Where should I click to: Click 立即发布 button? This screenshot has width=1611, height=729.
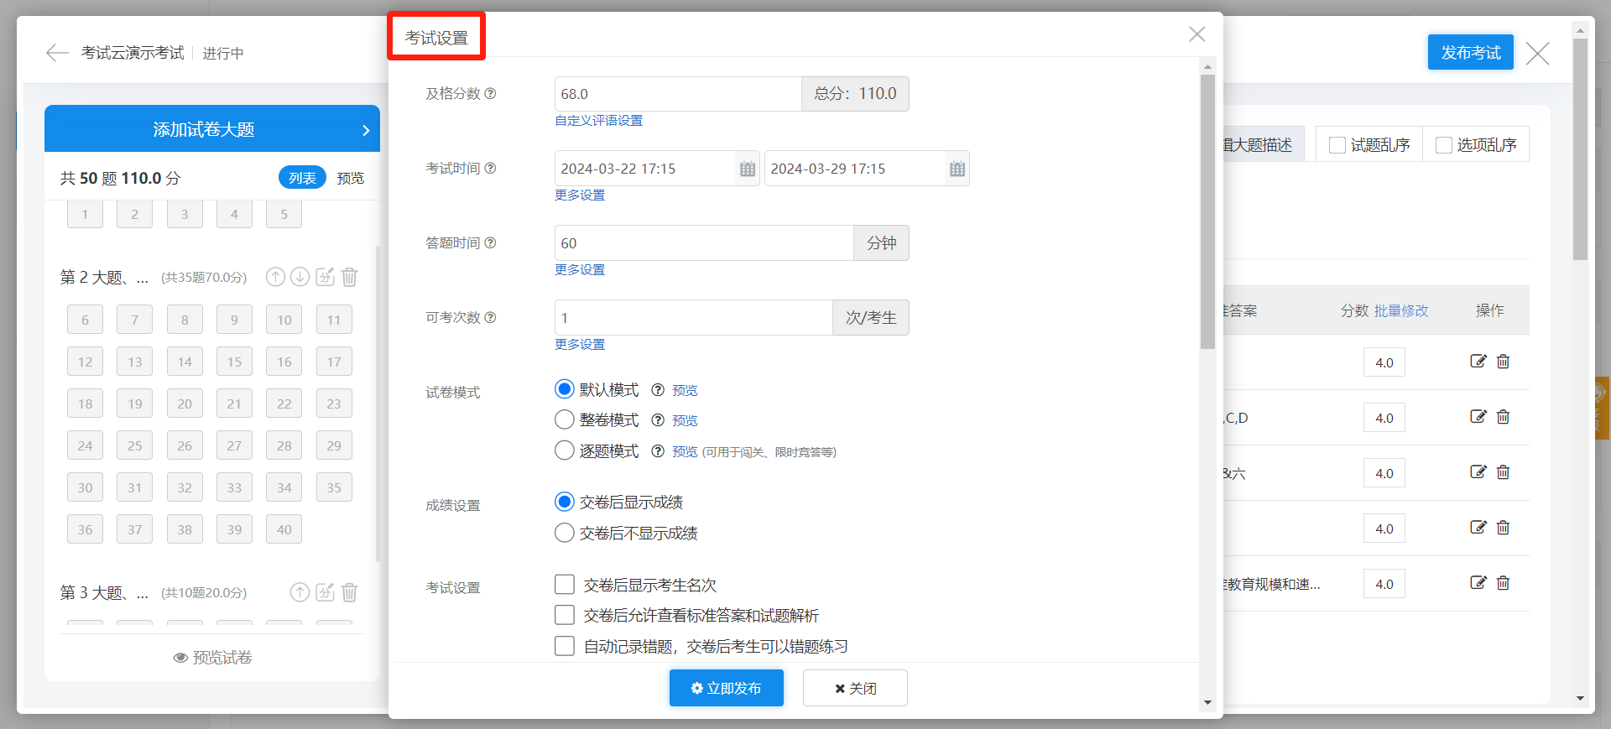tap(726, 688)
